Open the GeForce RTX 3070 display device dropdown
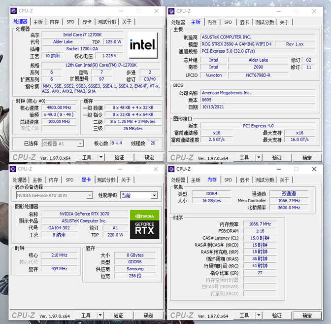This screenshot has height=324, width=331. pos(54,195)
